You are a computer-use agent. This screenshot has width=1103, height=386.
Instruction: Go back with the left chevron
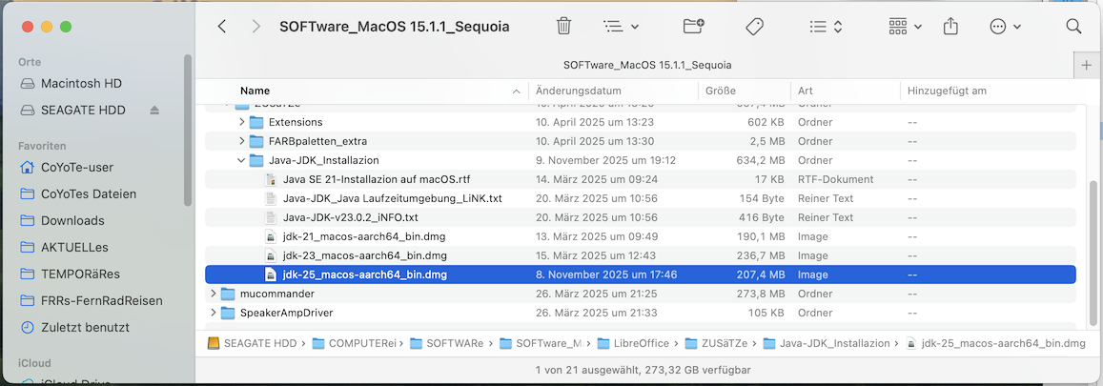coord(222,27)
